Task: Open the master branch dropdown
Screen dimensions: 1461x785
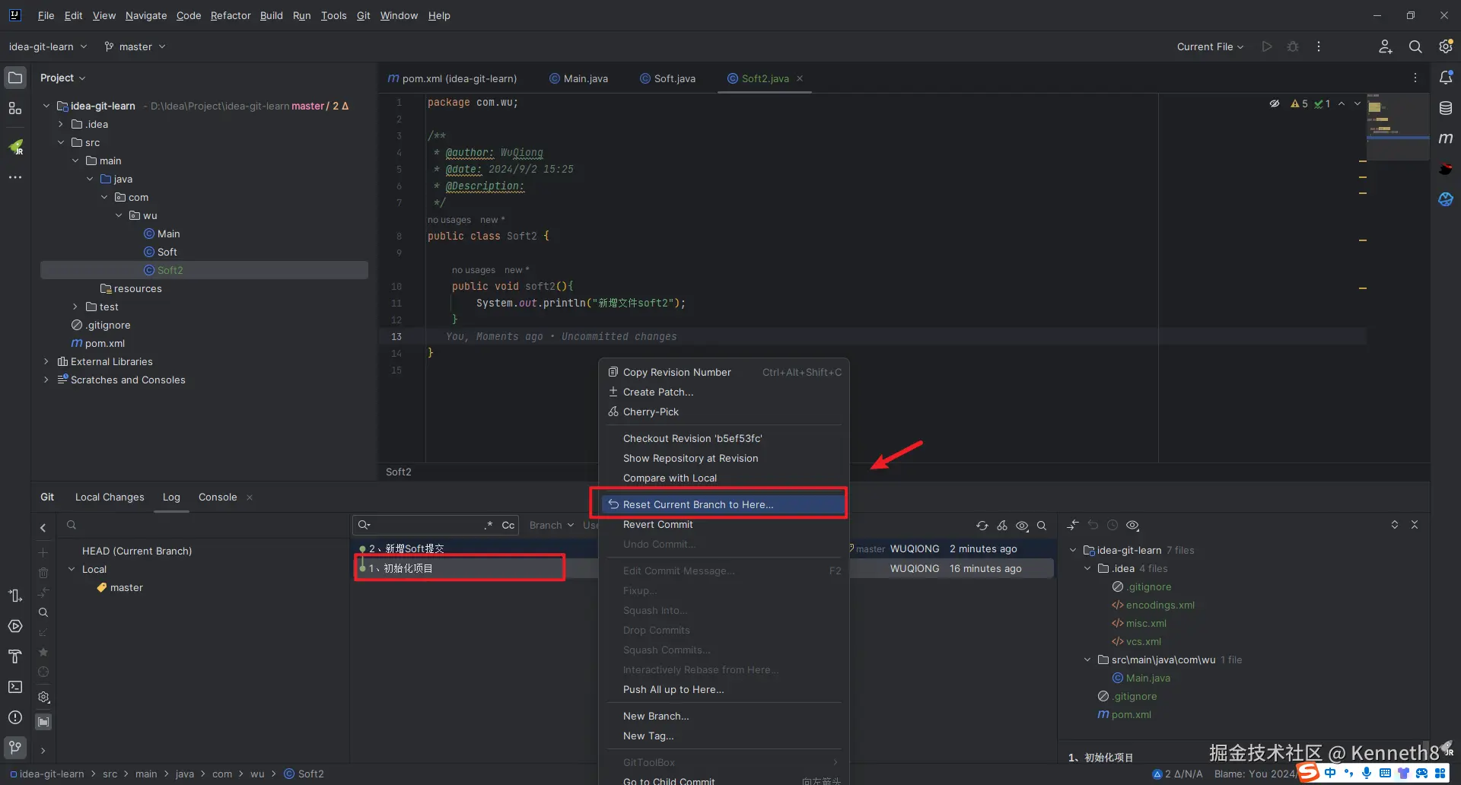Action: (x=135, y=46)
